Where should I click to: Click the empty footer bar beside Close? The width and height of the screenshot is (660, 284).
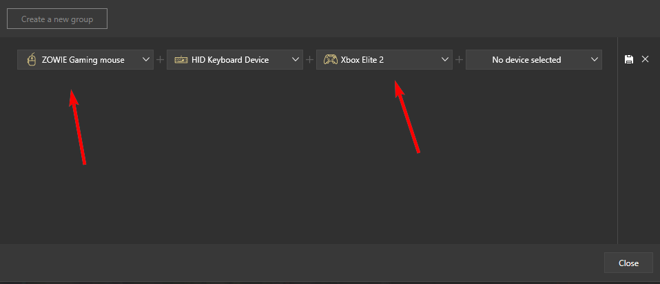point(301,263)
